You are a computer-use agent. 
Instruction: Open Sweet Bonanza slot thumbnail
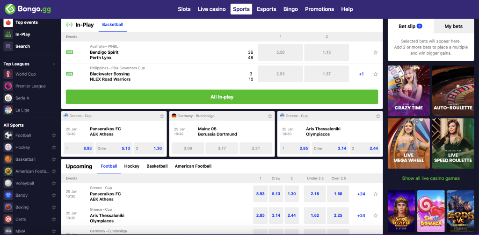coord(431,211)
